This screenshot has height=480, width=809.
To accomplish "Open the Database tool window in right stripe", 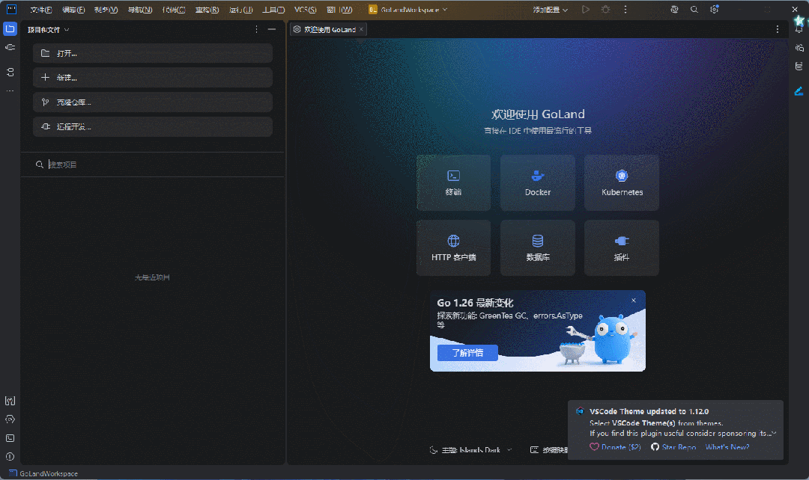I will 799,66.
